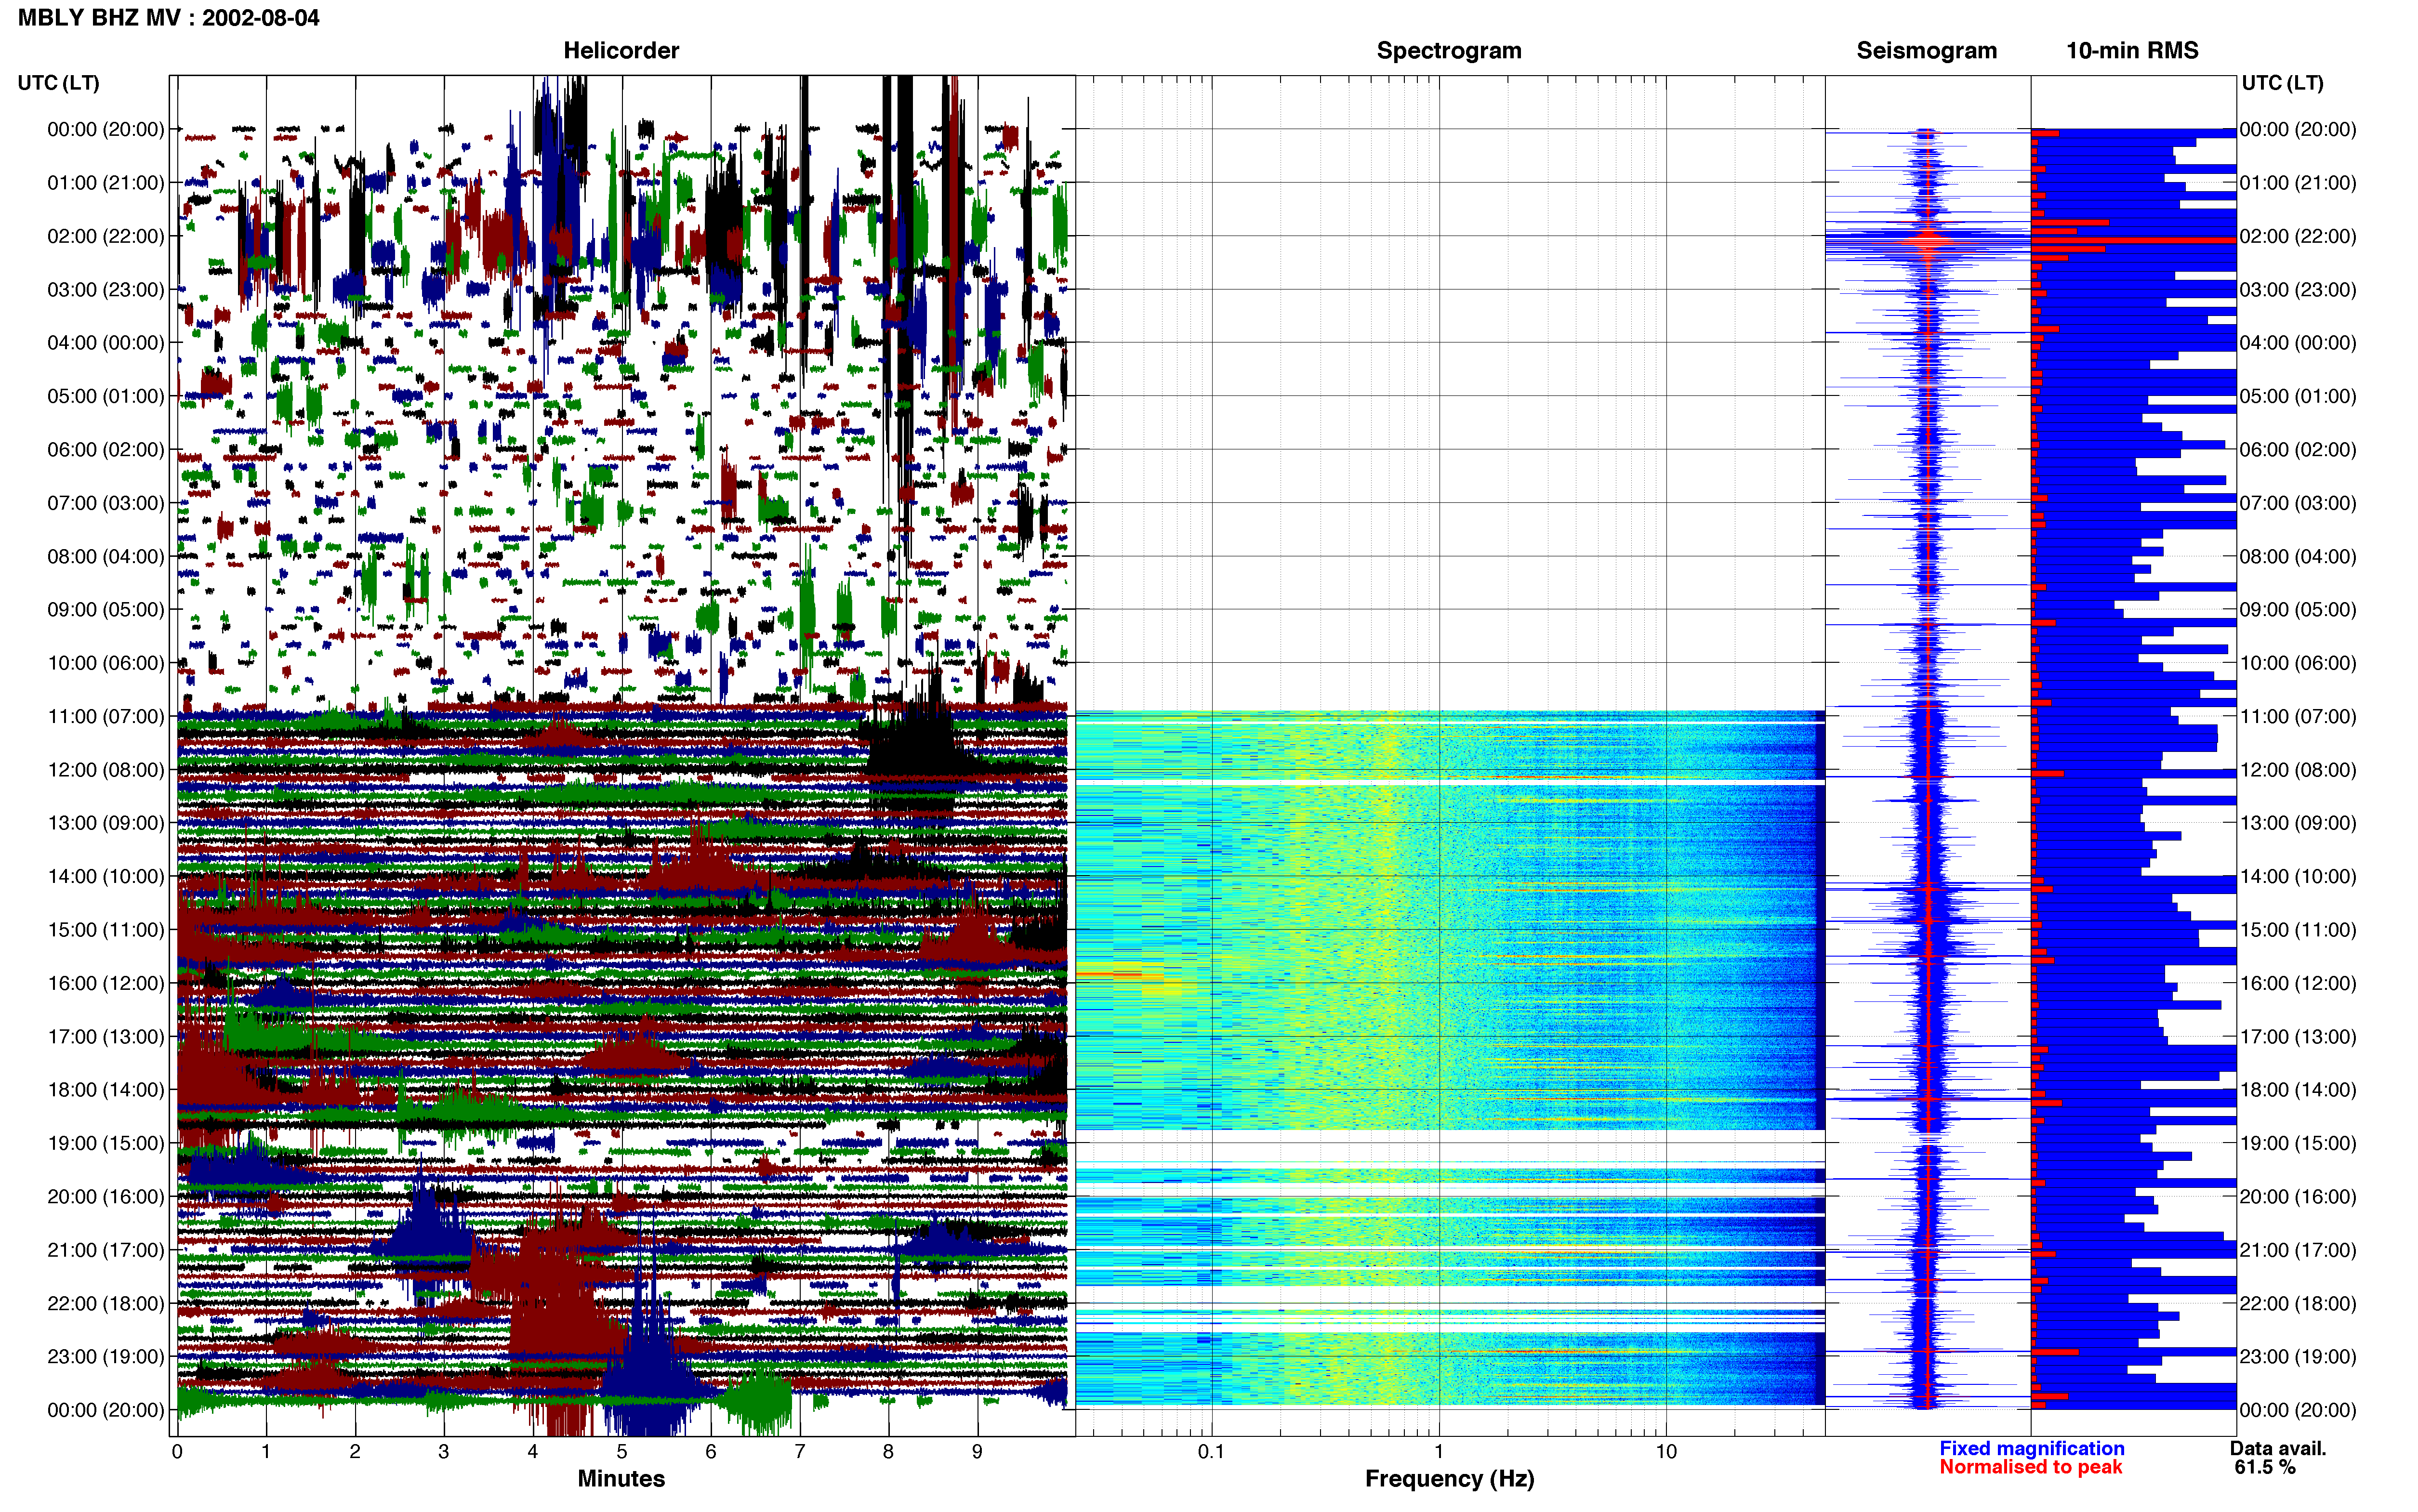Click "03:00 (23:00)" on the helicorder time axis
This screenshot has height=1512, width=2418.
click(106, 290)
